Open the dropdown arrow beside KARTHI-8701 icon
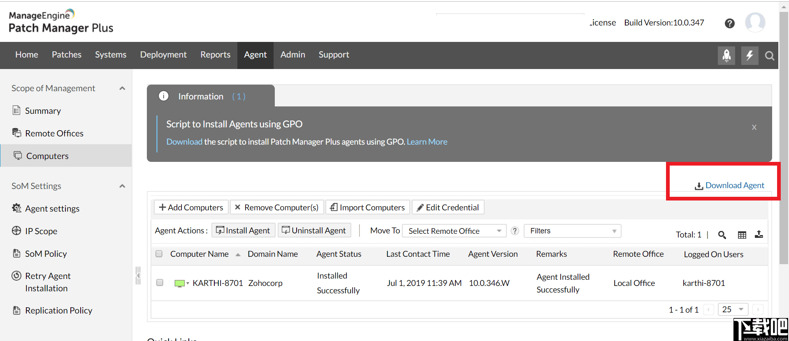Image resolution: width=789 pixels, height=341 pixels. (188, 283)
